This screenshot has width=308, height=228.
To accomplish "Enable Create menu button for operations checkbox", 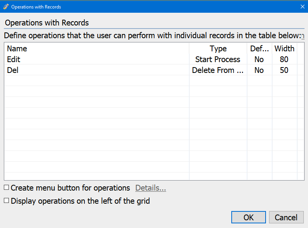I will tap(7, 187).
